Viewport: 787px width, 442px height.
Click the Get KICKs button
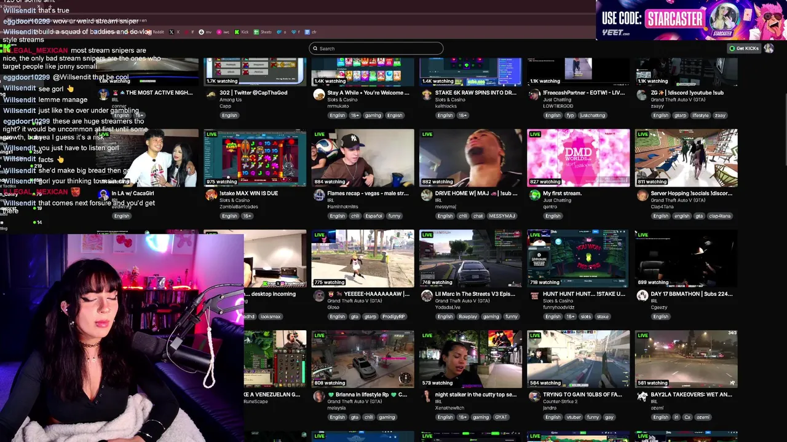coord(744,48)
